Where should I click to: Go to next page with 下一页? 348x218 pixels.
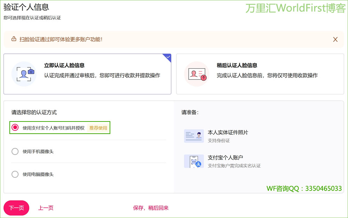(16, 208)
